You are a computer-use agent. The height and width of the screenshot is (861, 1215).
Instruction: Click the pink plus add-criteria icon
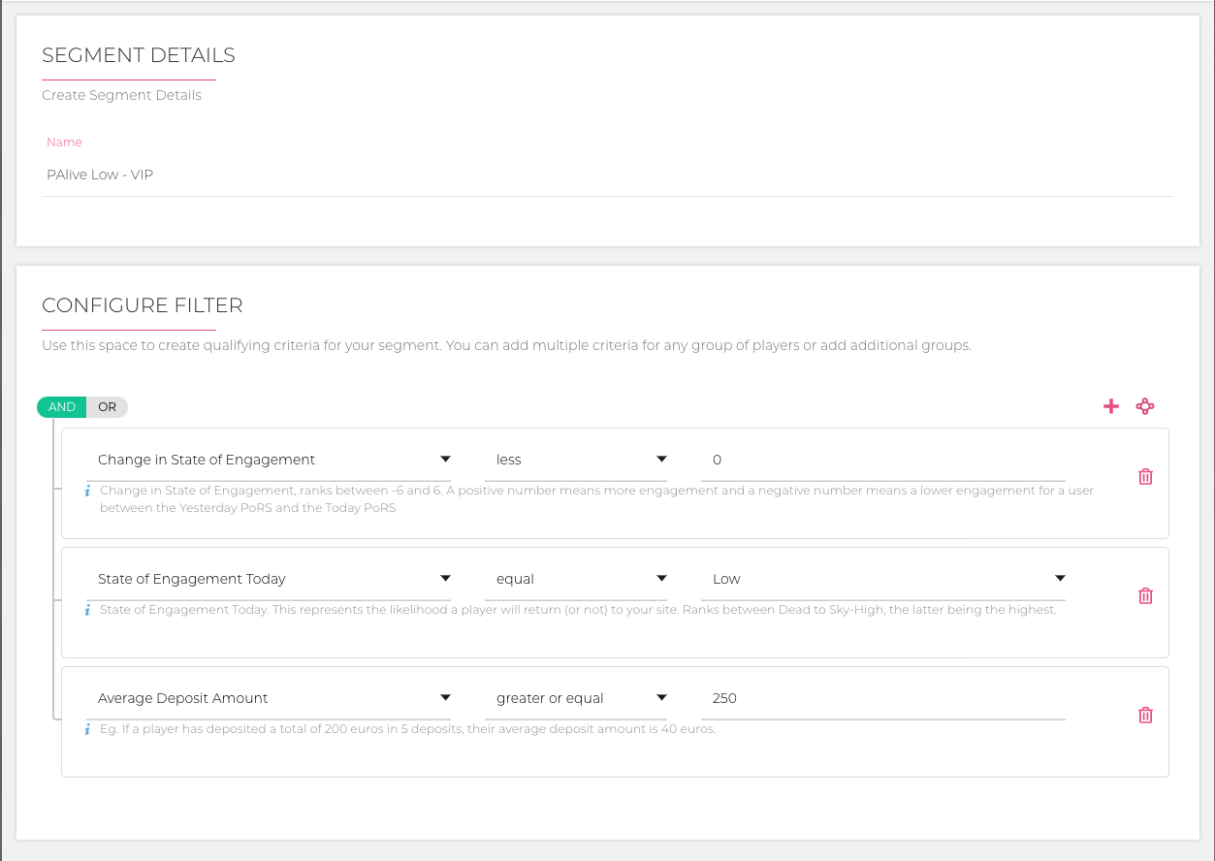1111,406
